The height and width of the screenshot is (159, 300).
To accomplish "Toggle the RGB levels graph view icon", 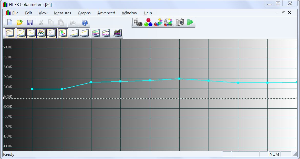I will coord(42,34).
